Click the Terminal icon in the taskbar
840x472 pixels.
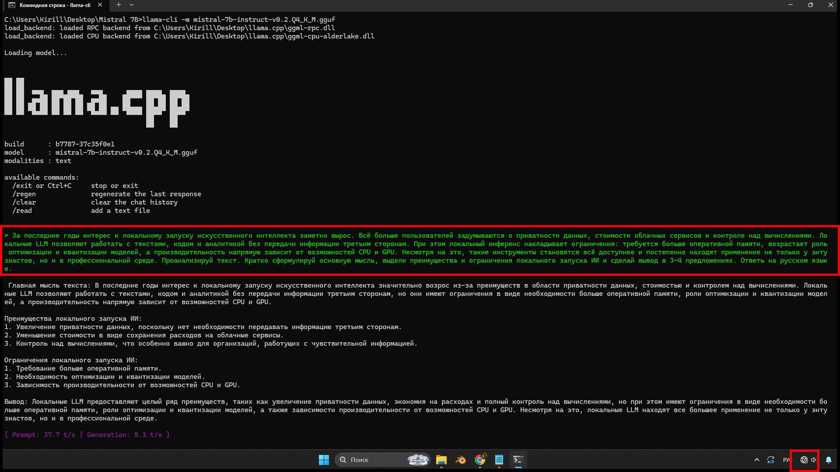(x=518, y=460)
